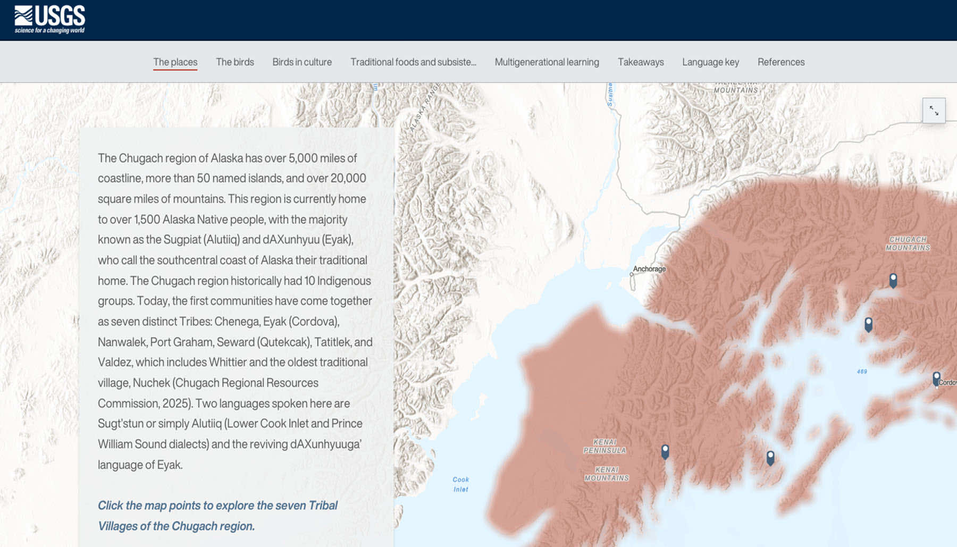Switch to The places tab

coord(175,62)
